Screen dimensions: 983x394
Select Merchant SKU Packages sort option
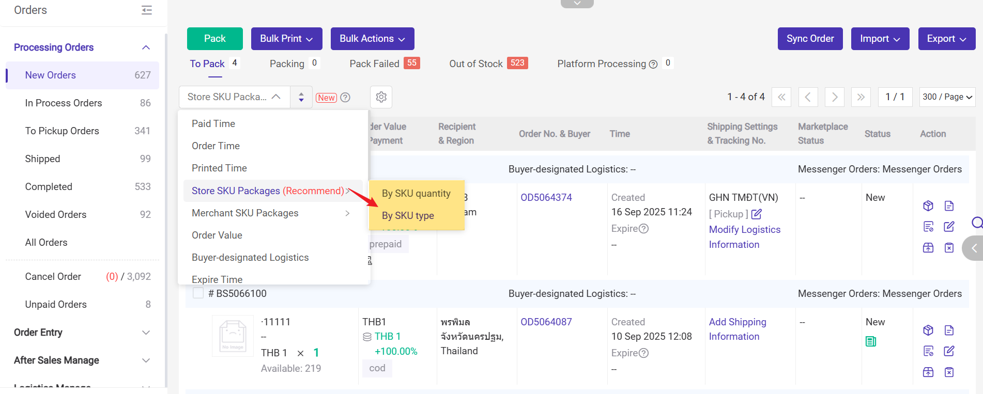pos(245,213)
